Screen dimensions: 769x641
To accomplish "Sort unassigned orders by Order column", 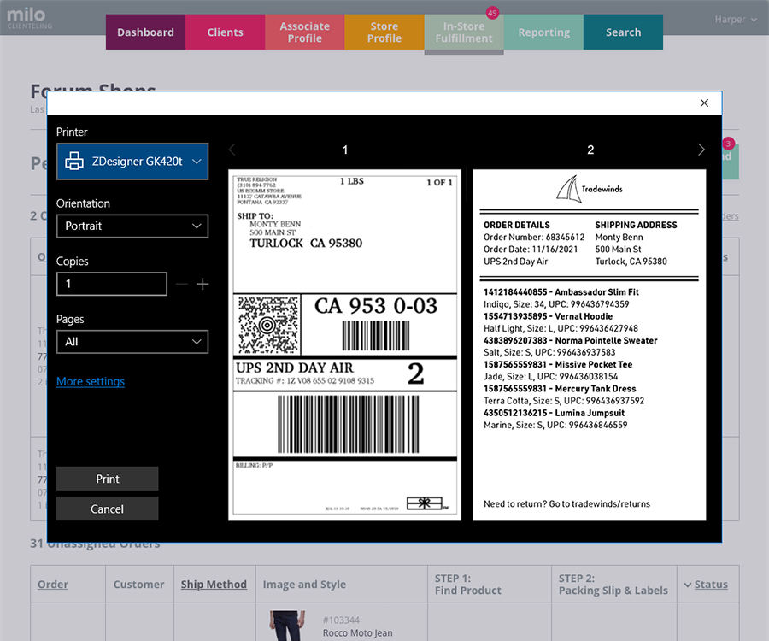I will coord(53,585).
